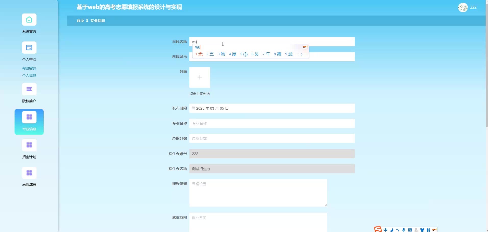Click the page title in header
488x232 pixels.
click(x=129, y=7)
